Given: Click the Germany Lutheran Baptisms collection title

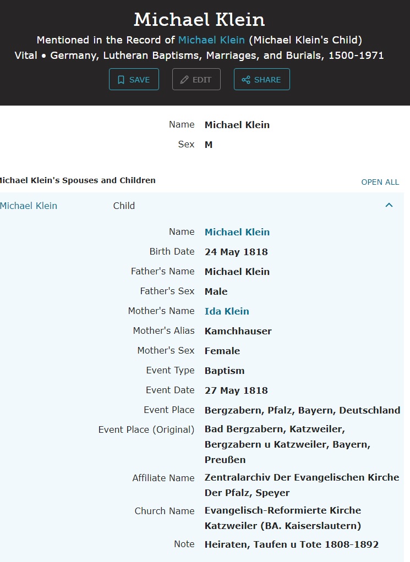Looking at the screenshot, I should pos(217,56).
